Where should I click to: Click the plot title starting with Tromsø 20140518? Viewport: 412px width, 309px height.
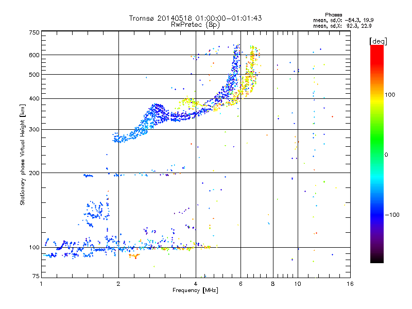[195, 18]
